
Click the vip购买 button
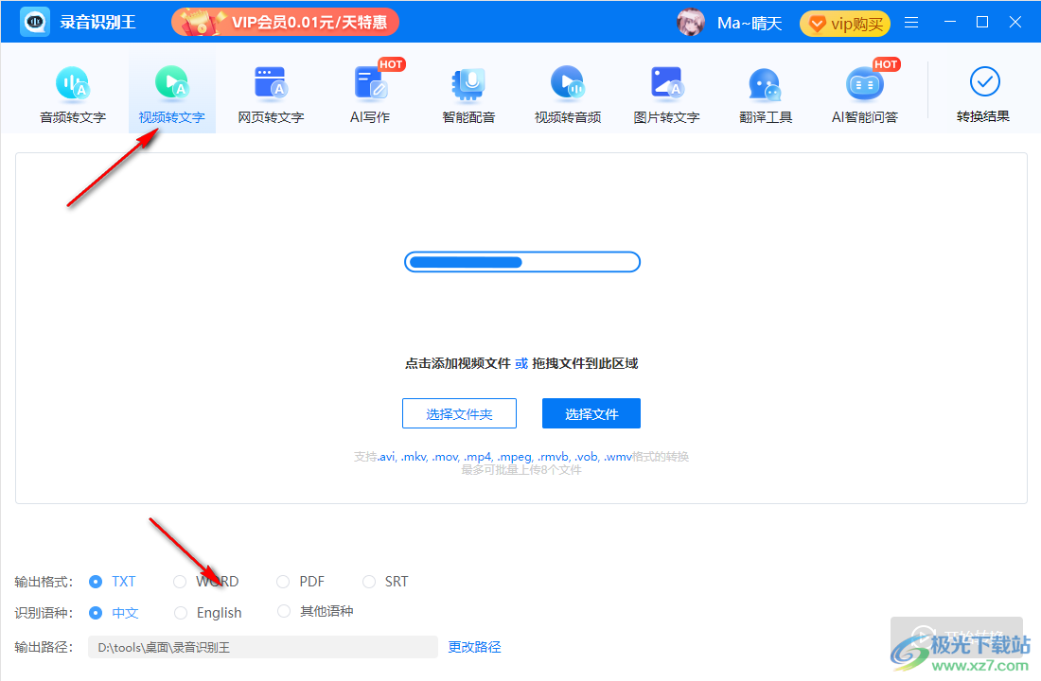tap(844, 24)
